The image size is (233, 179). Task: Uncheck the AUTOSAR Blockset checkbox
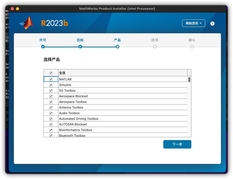pyautogui.click(x=51, y=124)
